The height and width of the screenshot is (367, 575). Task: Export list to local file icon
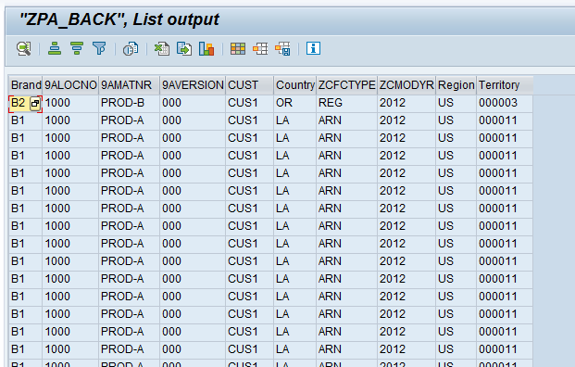184,48
